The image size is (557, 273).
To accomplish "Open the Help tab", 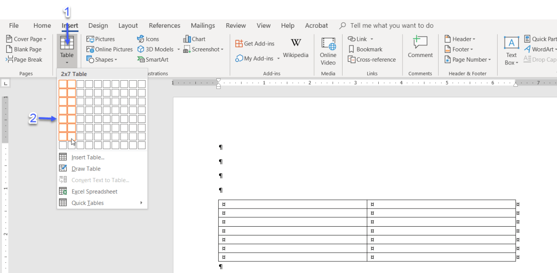I will [288, 25].
